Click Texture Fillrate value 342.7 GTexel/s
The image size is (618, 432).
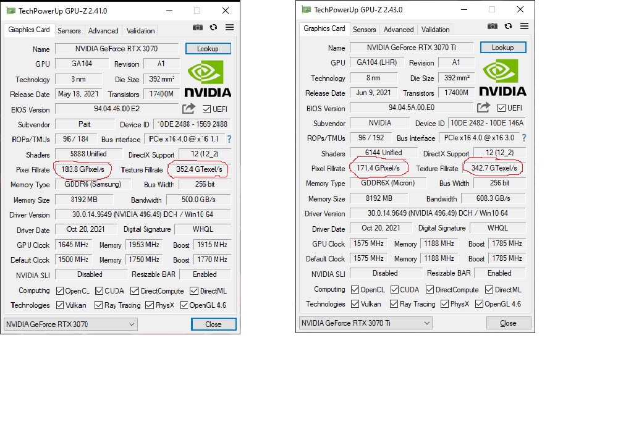pos(494,168)
